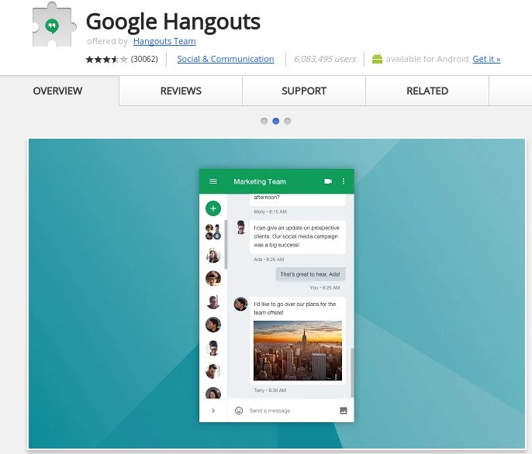Click the attach image icon in message bar
The width and height of the screenshot is (532, 454).
pyautogui.click(x=344, y=411)
